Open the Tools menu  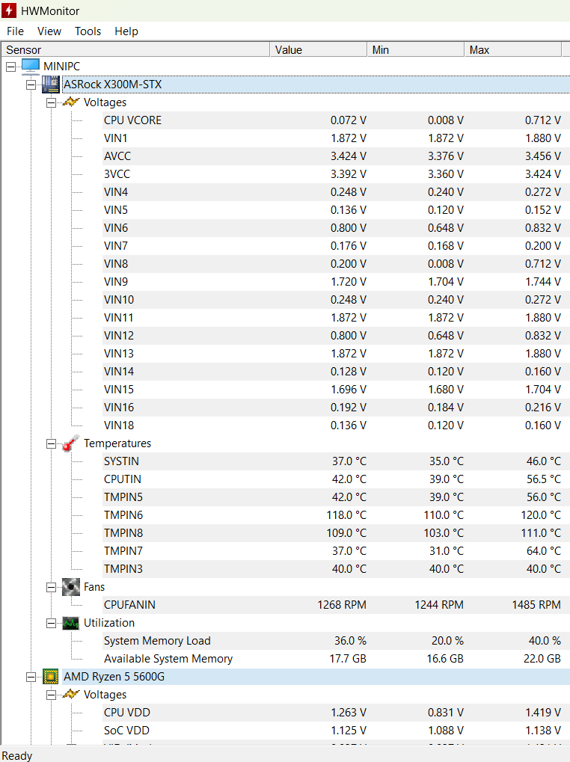pyautogui.click(x=88, y=31)
